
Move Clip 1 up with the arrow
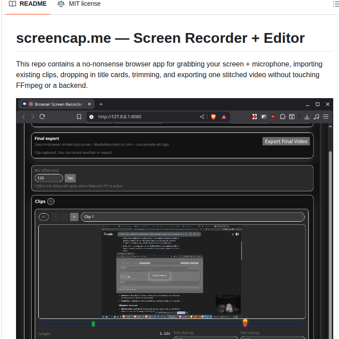(56, 217)
